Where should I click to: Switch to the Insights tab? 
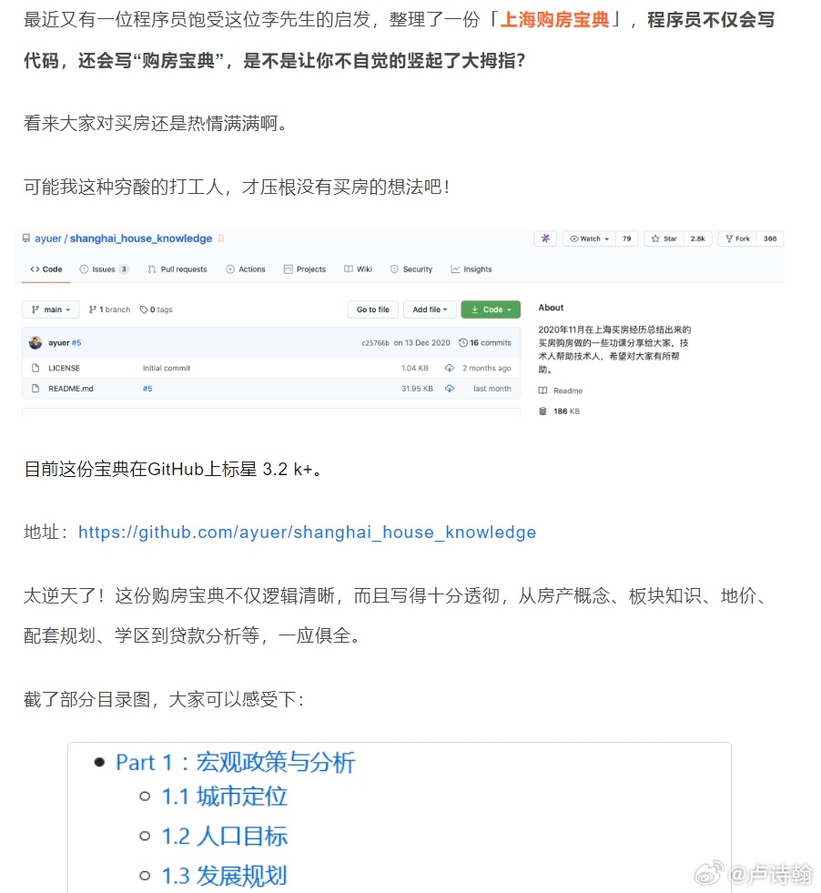[471, 269]
